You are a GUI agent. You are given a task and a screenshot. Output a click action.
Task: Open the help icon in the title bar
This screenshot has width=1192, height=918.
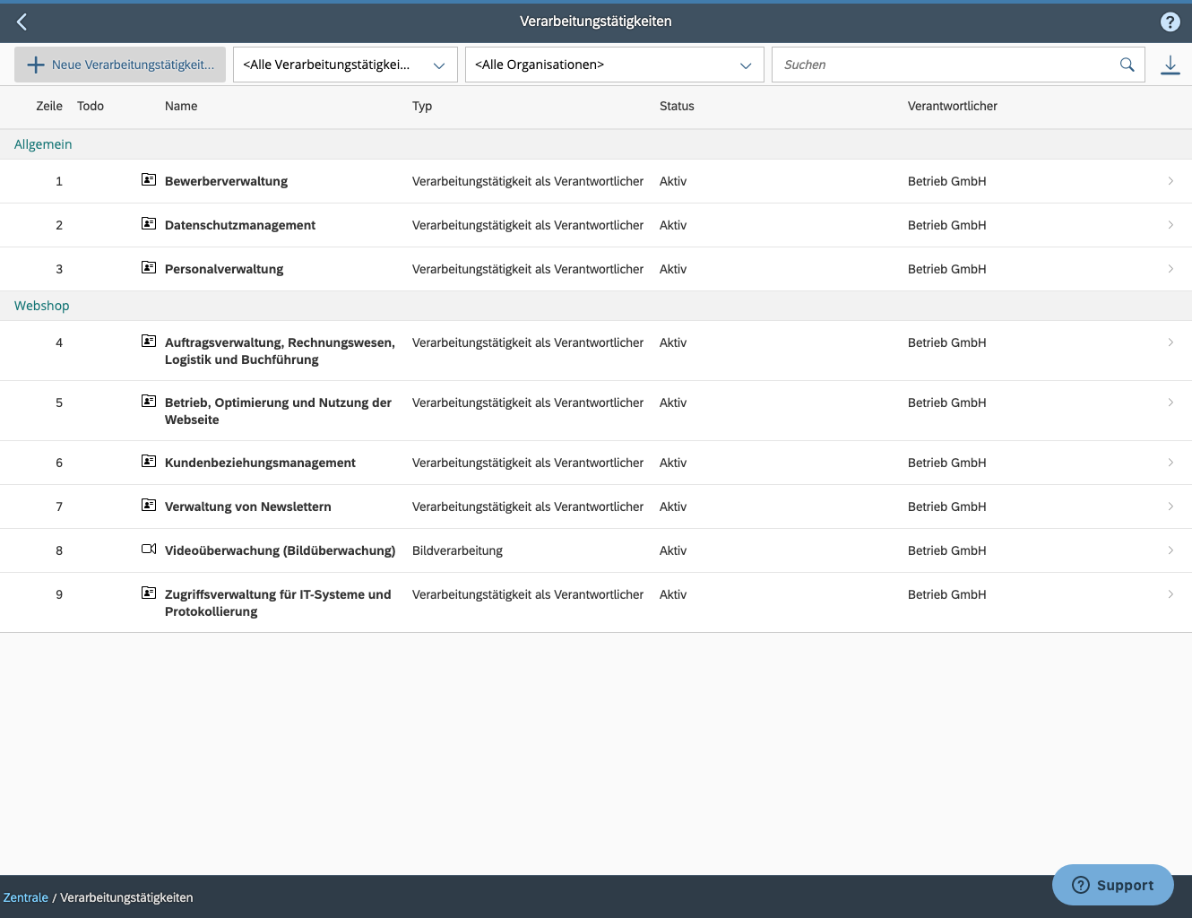tap(1170, 22)
